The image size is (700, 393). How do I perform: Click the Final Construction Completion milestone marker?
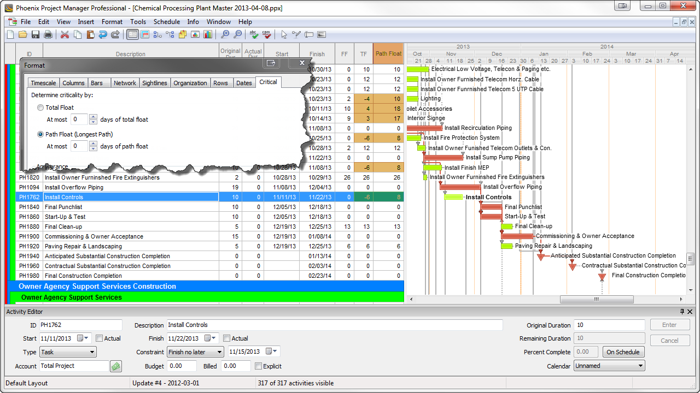[x=602, y=276]
